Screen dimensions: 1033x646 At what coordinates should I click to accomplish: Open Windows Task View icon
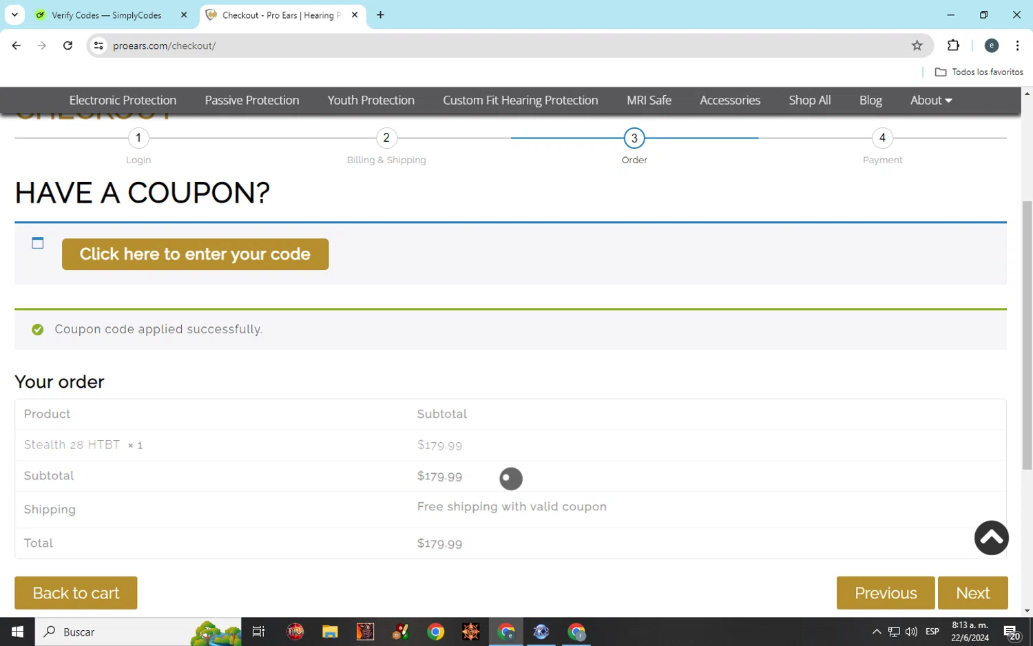[259, 632]
